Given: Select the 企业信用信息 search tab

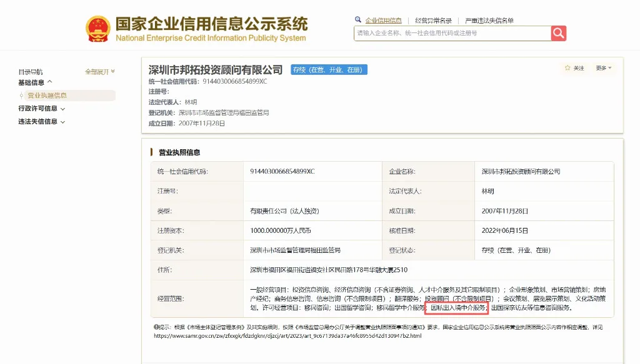Looking at the screenshot, I should (383, 21).
